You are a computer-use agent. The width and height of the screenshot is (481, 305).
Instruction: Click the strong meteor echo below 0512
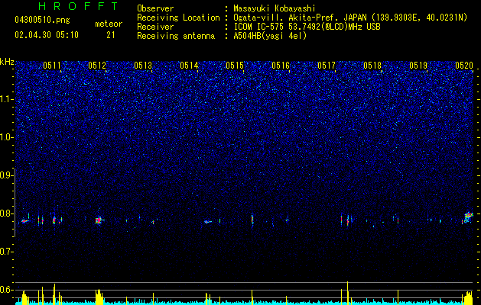(99, 220)
